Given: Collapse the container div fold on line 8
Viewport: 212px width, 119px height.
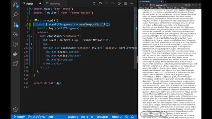Looking at the screenshot, I should 31,36.
